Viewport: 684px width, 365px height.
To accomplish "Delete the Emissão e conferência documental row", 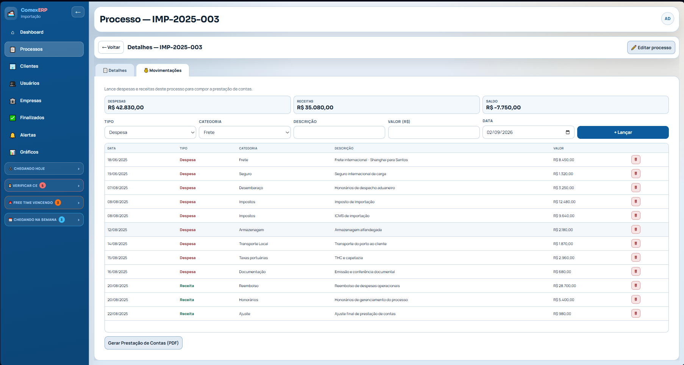I will [636, 272].
